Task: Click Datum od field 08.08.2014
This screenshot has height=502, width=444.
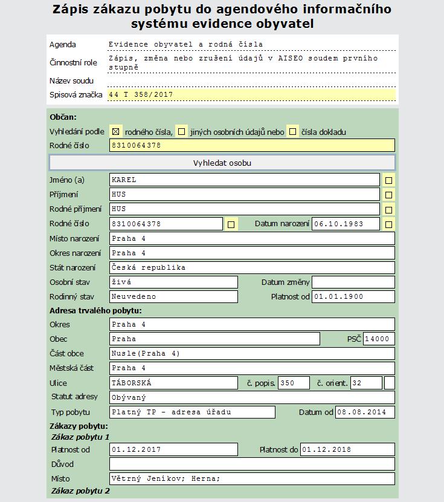Action: [365, 412]
